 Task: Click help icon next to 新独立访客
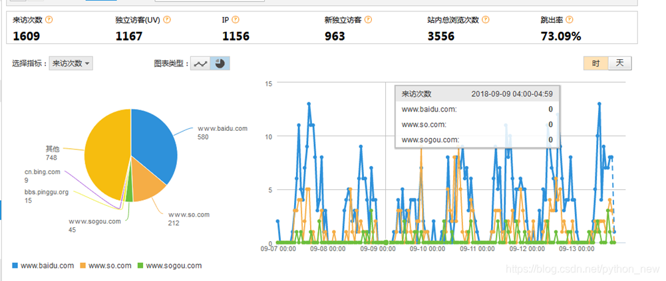368,20
